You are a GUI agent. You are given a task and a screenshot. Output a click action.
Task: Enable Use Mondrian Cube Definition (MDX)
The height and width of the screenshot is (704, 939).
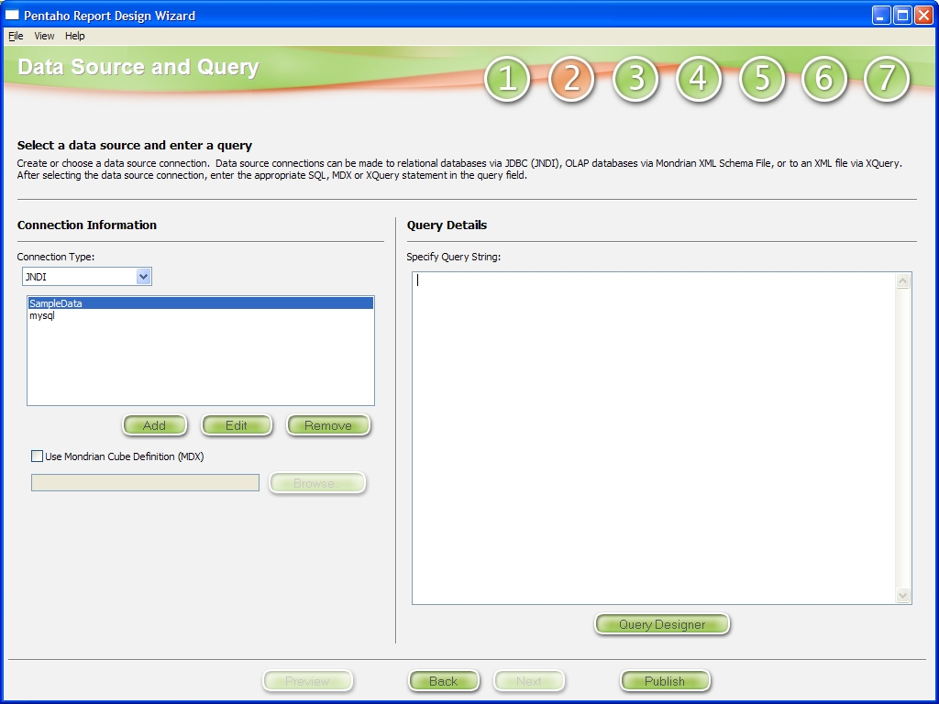pyautogui.click(x=37, y=456)
